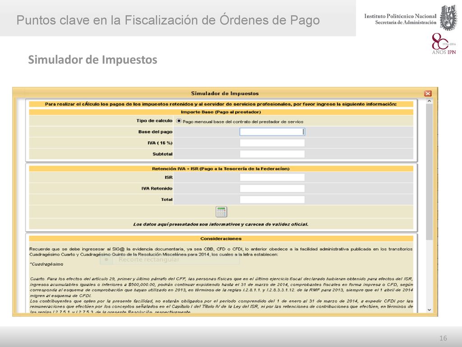Click the Subtotal field
462x347 pixels.
(272, 154)
